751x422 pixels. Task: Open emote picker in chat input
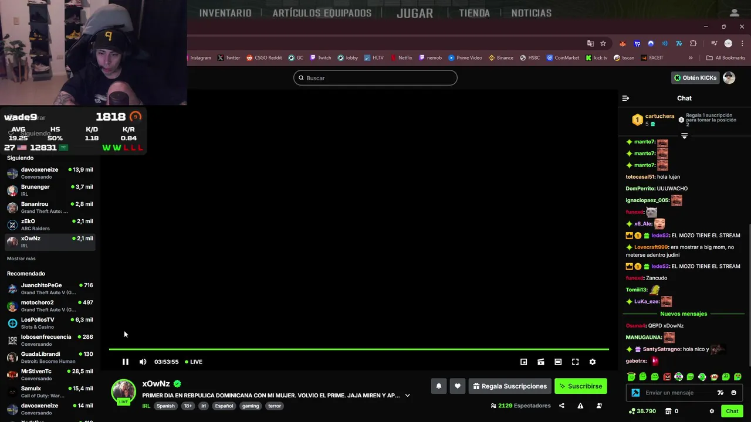[733, 393]
